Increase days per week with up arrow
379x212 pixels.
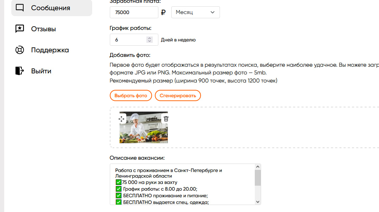point(150,38)
